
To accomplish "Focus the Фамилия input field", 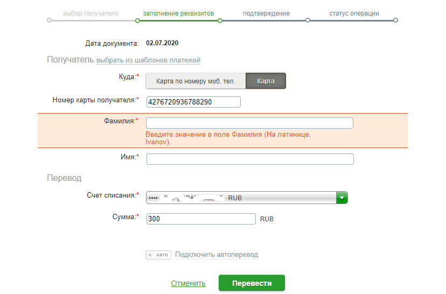I will [x=249, y=123].
